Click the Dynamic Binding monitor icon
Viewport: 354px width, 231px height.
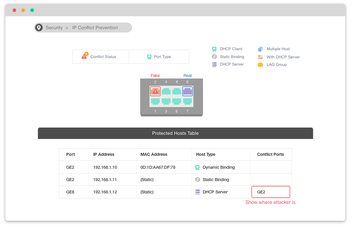click(x=197, y=167)
